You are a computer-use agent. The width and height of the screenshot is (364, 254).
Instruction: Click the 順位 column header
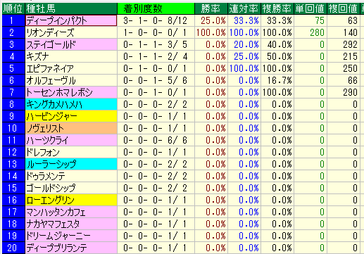[13, 8]
